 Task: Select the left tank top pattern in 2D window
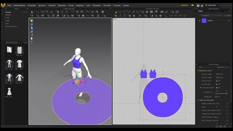coord(143,74)
